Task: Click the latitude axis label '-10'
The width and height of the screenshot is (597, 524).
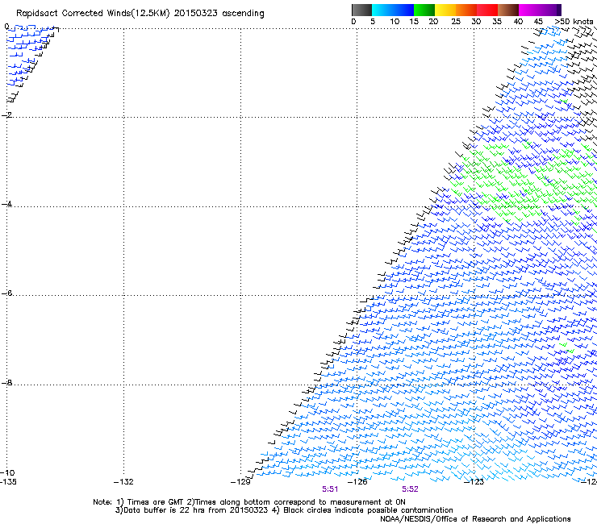Action: pos(7,473)
